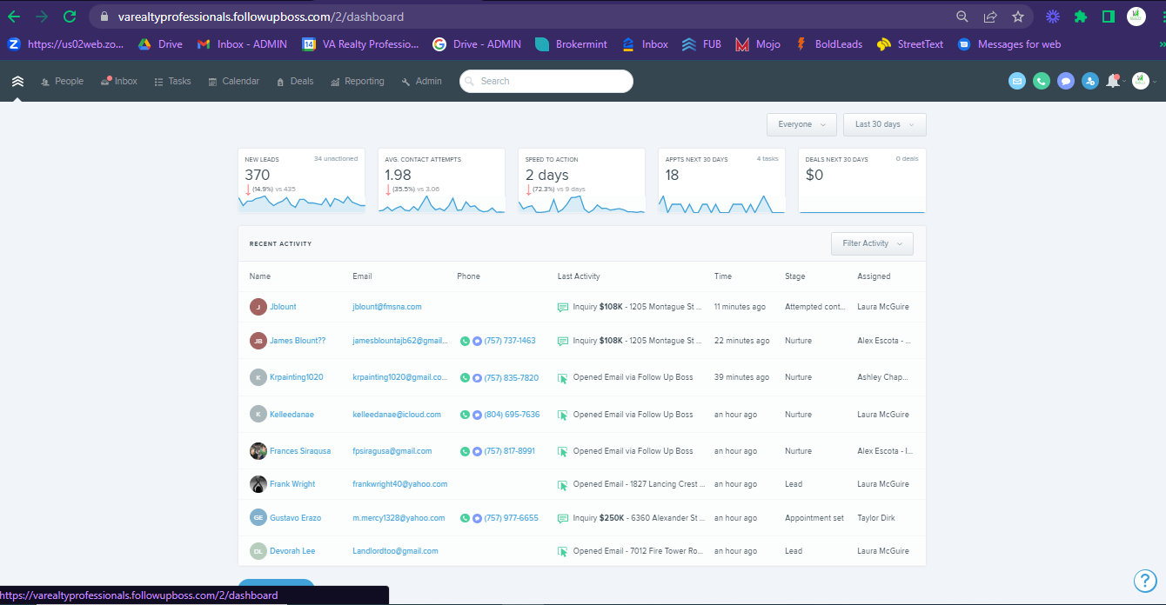This screenshot has height=605, width=1166.
Task: Open the notifications bell icon
Action: [1113, 81]
